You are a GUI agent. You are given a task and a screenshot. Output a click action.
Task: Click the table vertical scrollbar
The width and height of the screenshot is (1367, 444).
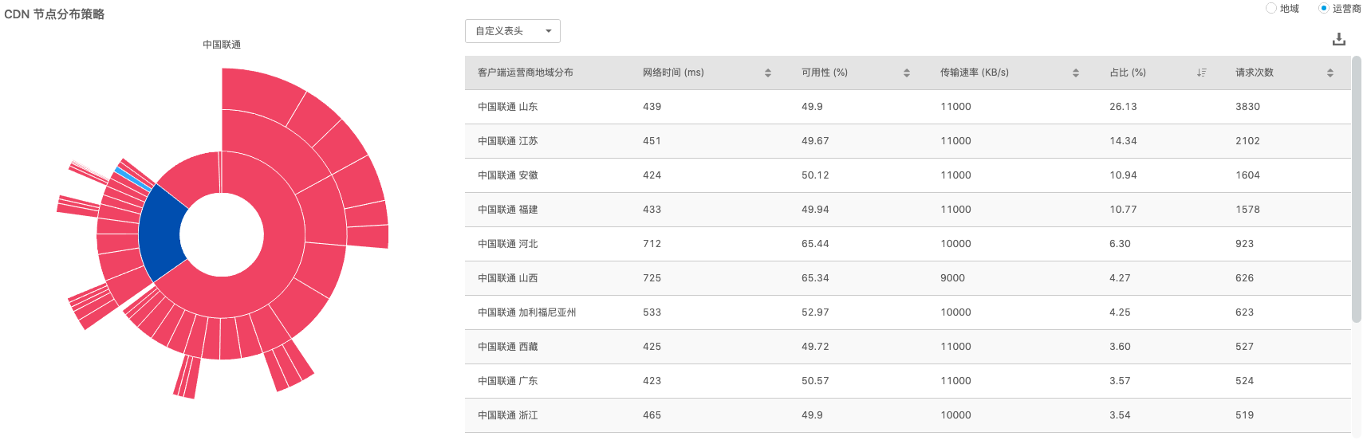[1357, 189]
